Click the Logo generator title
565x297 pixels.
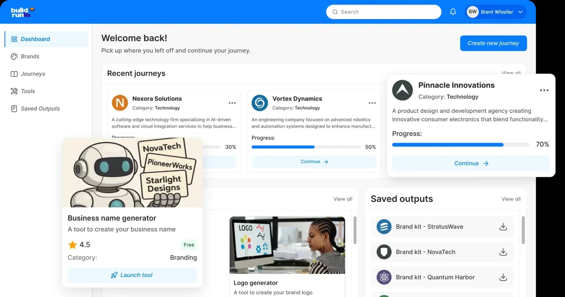[256, 283]
